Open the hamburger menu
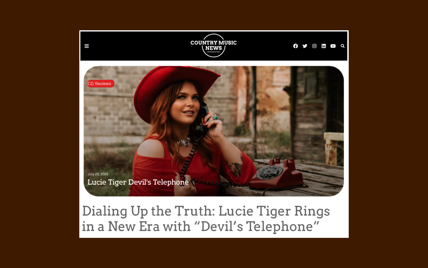The width and height of the screenshot is (428, 268). point(87,46)
